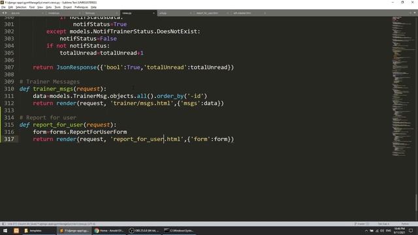Toggle the side bar from status bar icon
The width and height of the screenshot is (418, 235).
3,224
